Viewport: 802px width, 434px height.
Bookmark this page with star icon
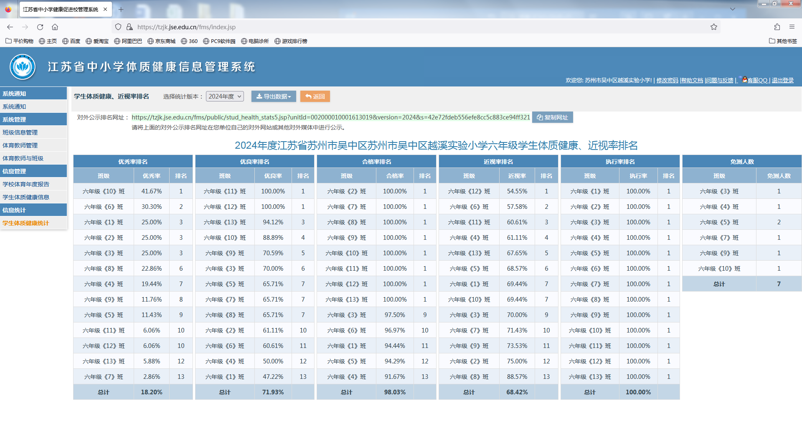714,27
